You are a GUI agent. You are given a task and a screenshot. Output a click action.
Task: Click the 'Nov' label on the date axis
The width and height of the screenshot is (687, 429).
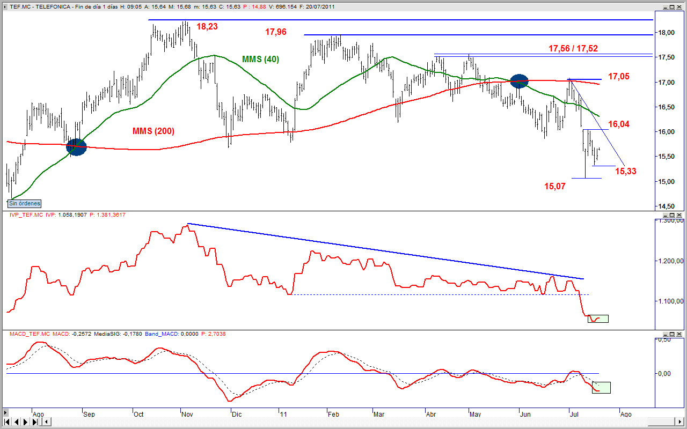point(187,415)
